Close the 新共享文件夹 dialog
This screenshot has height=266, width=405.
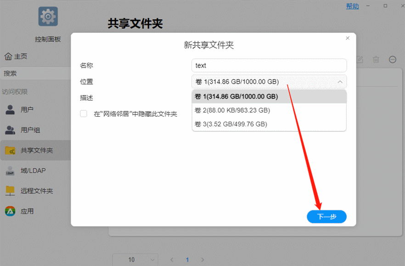[348, 38]
